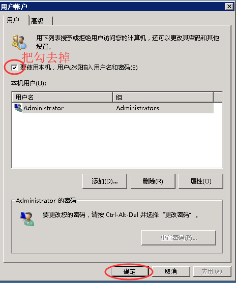Open 属性(O) for selected user
The image size is (236, 283).
(201, 181)
